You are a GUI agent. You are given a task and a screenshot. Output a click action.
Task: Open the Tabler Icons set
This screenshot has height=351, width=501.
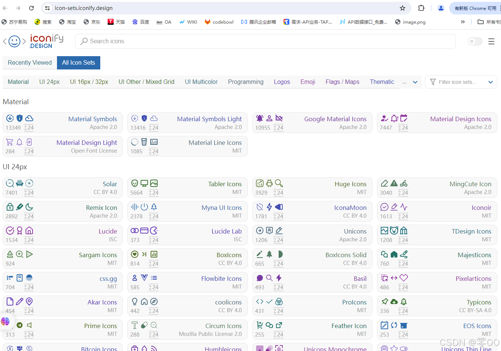(x=188, y=188)
